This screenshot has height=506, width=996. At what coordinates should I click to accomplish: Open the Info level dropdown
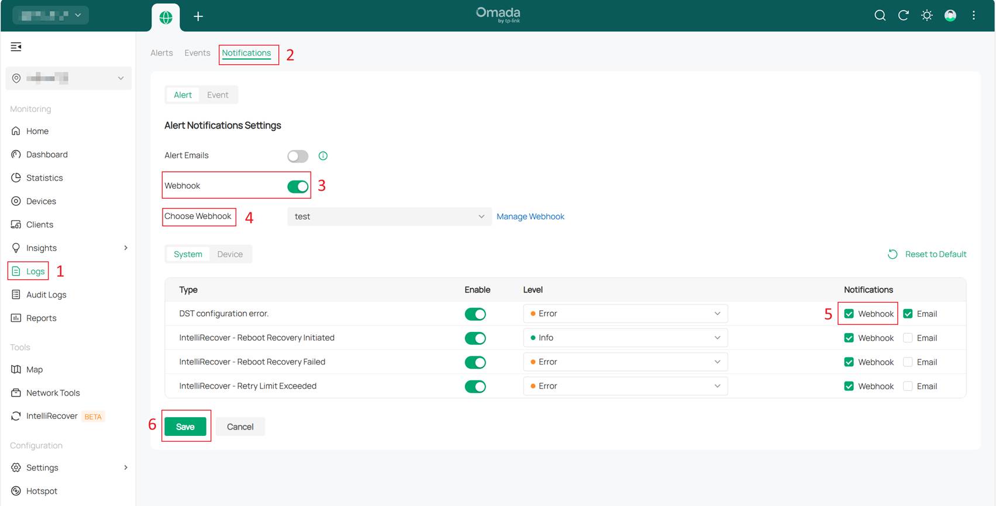(625, 338)
